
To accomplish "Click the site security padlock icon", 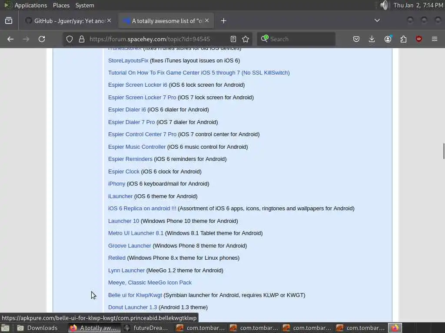I will (82, 39).
